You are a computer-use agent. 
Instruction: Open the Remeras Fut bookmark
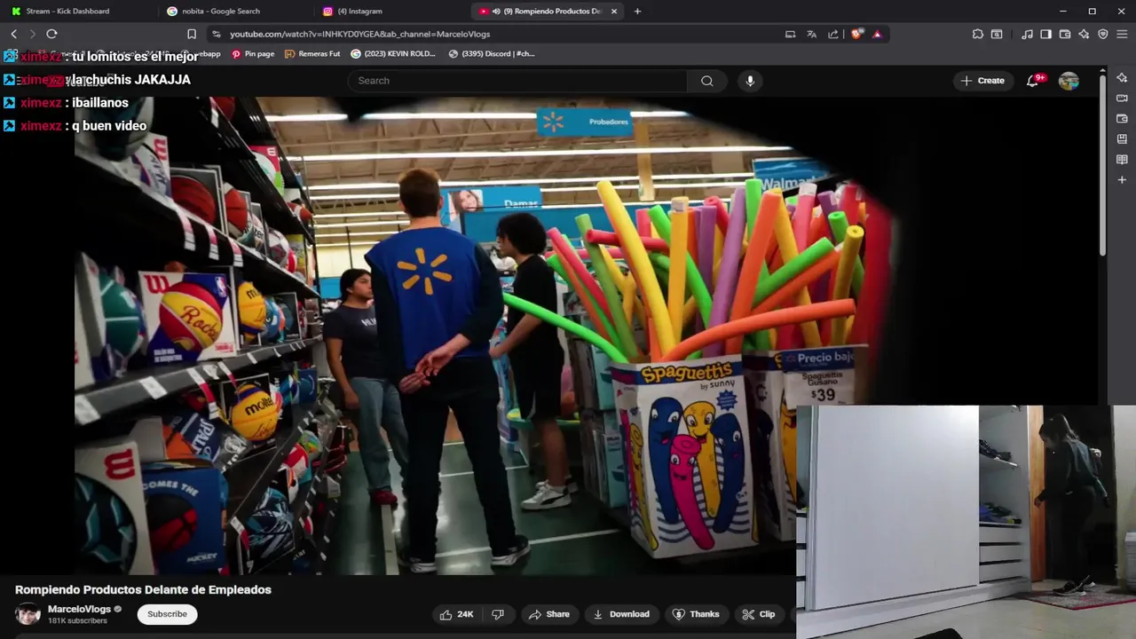coord(312,53)
